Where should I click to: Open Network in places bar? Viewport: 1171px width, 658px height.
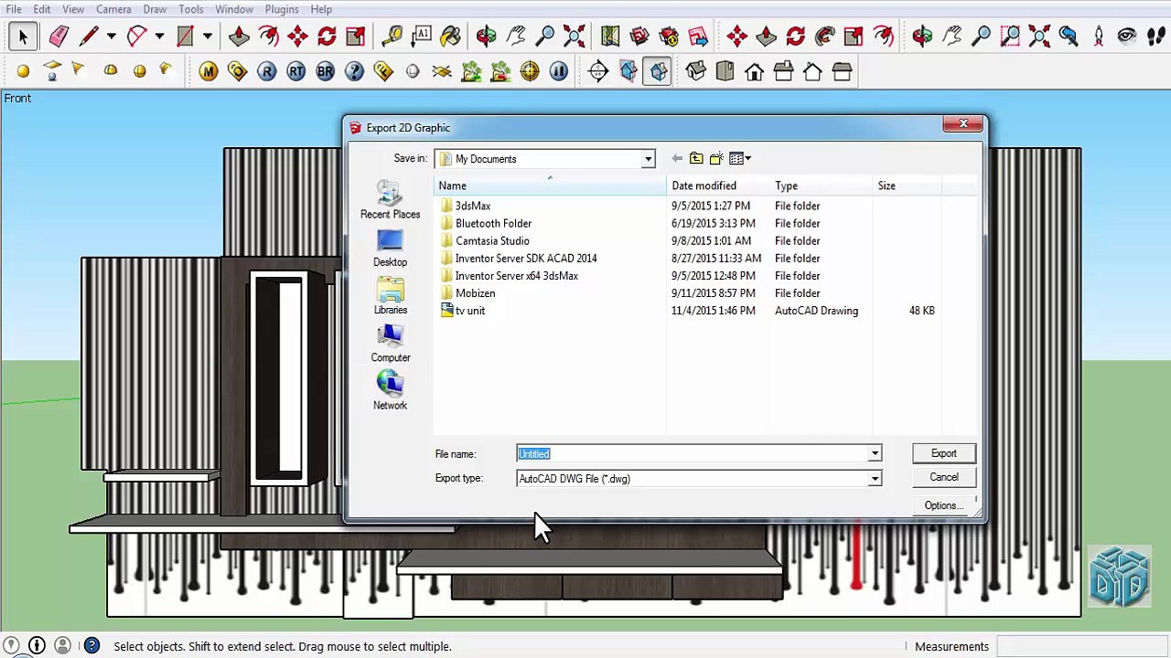pos(390,391)
